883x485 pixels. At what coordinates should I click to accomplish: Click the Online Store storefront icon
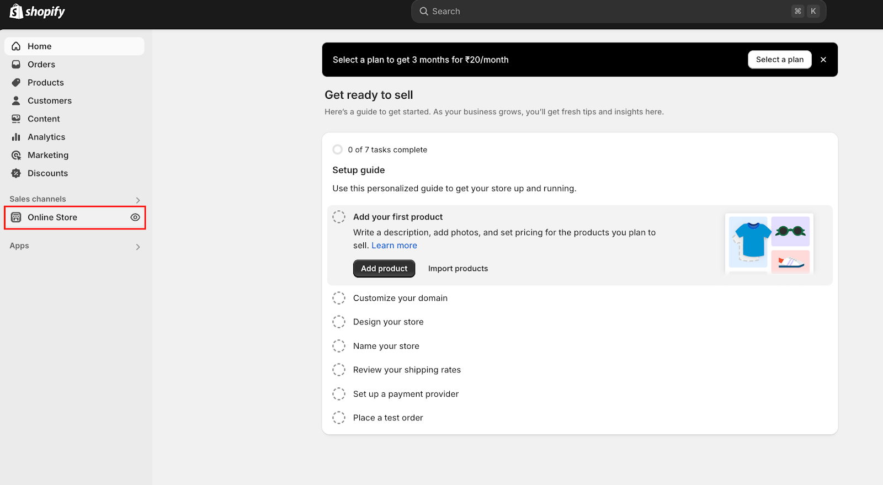tap(16, 217)
